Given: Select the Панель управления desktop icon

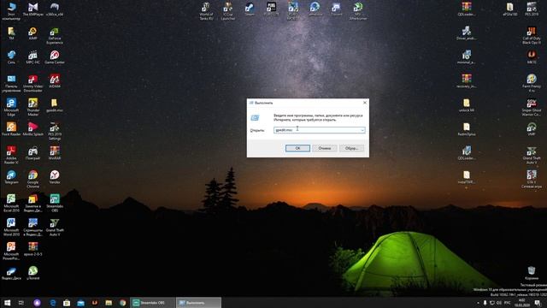Looking at the screenshot, I should pos(11,84).
